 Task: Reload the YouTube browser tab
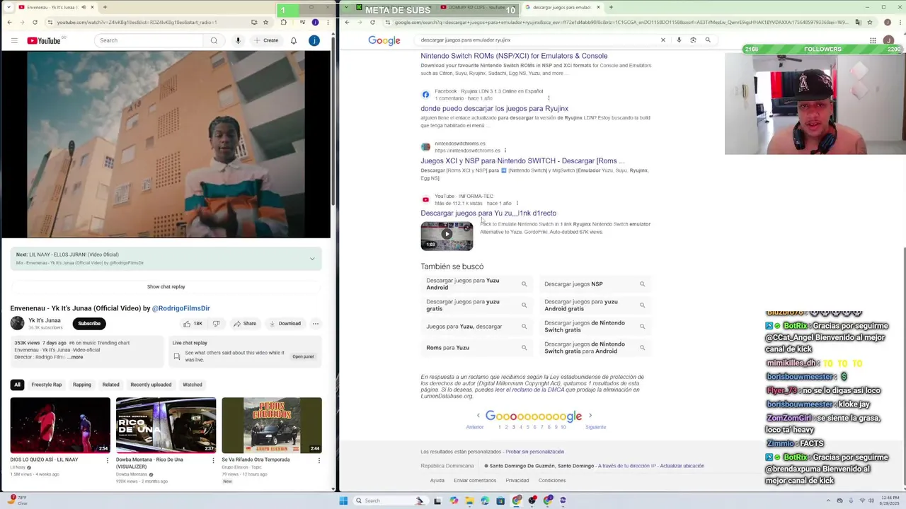[35, 22]
